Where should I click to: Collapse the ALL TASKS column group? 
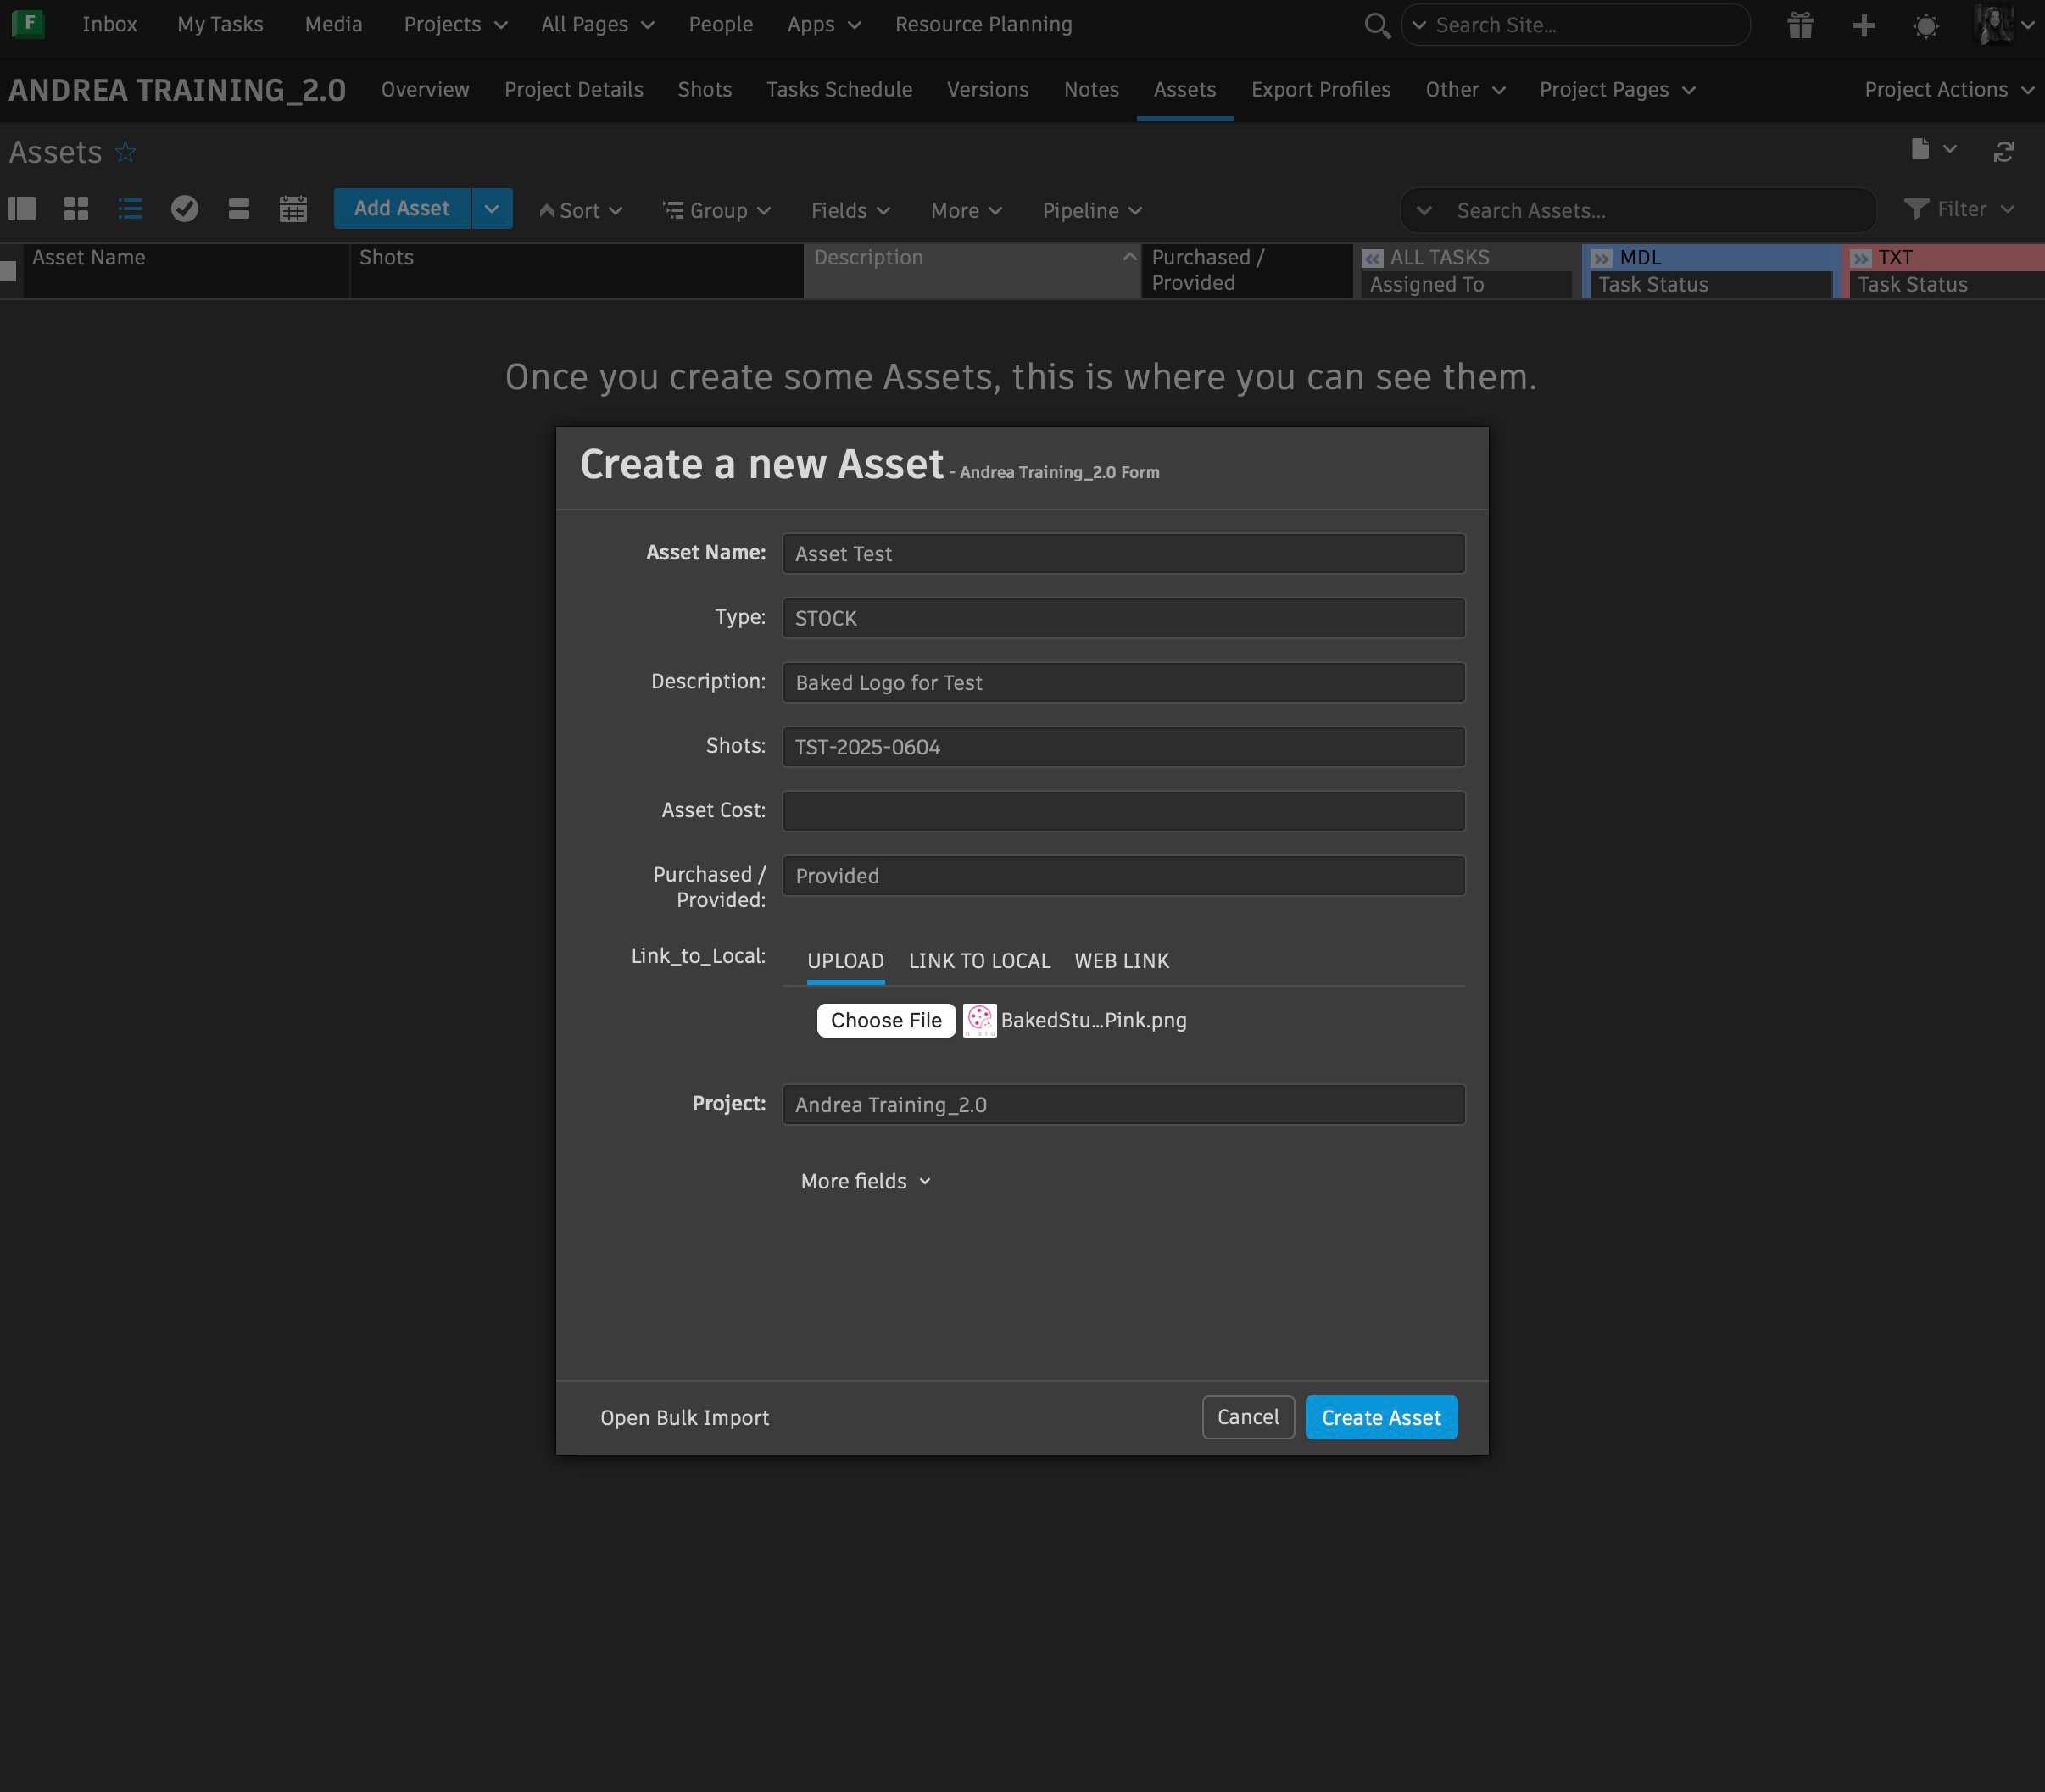1372,258
